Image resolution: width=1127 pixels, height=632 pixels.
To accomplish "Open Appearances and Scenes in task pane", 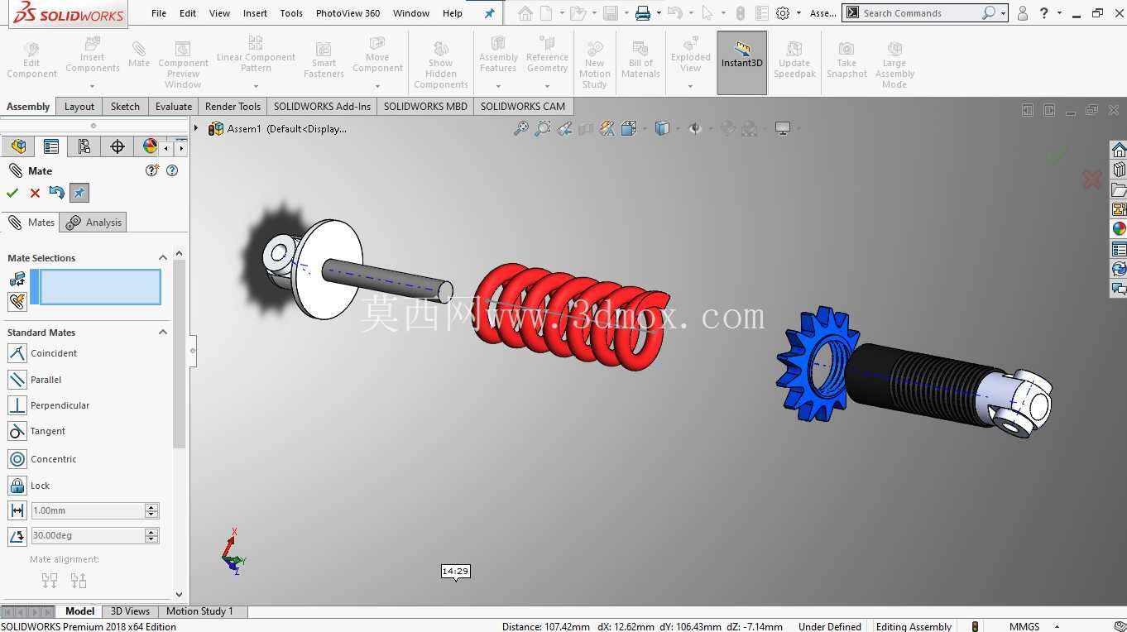I will [1119, 229].
